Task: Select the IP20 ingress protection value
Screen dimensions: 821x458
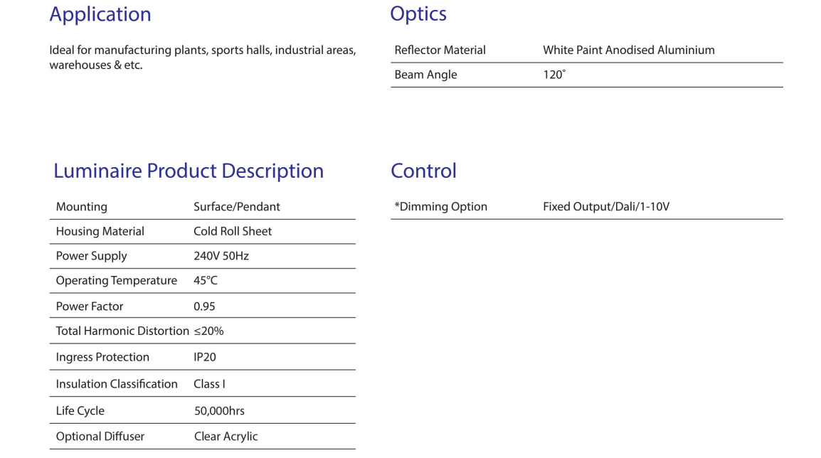Action: (x=205, y=358)
